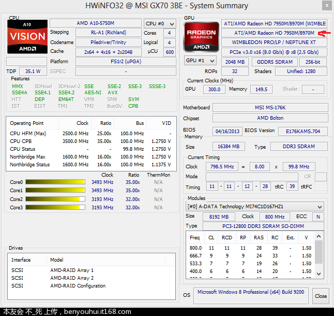Image resolution: width=334 pixels, height=316 pixels.
Task: Click the module size 8192 MB field
Action: click(219, 217)
